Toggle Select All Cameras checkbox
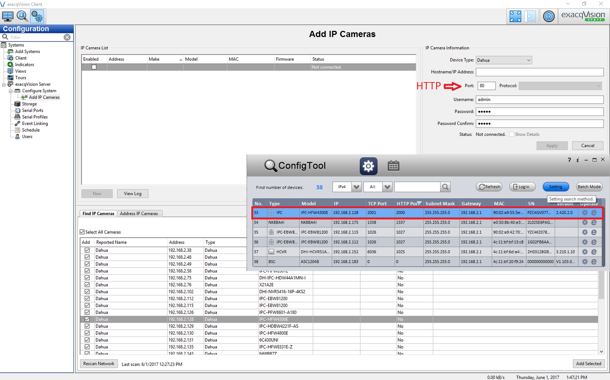Viewport: 610px width, 380px height. (82, 232)
